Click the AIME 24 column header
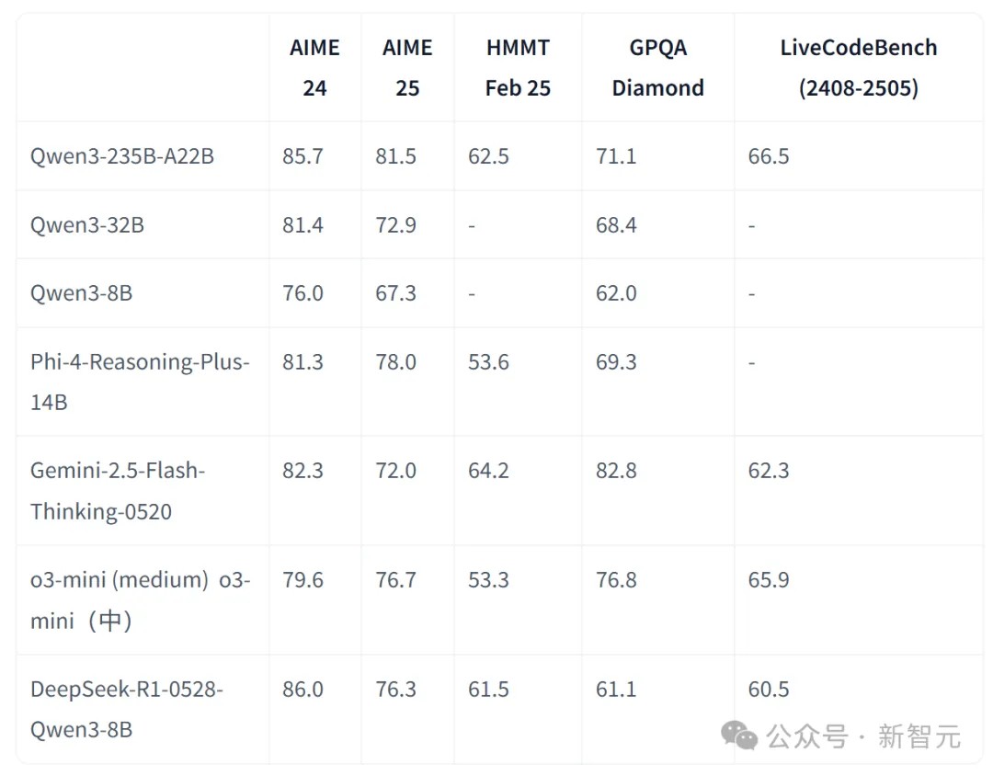The height and width of the screenshot is (776, 993). pos(314,67)
